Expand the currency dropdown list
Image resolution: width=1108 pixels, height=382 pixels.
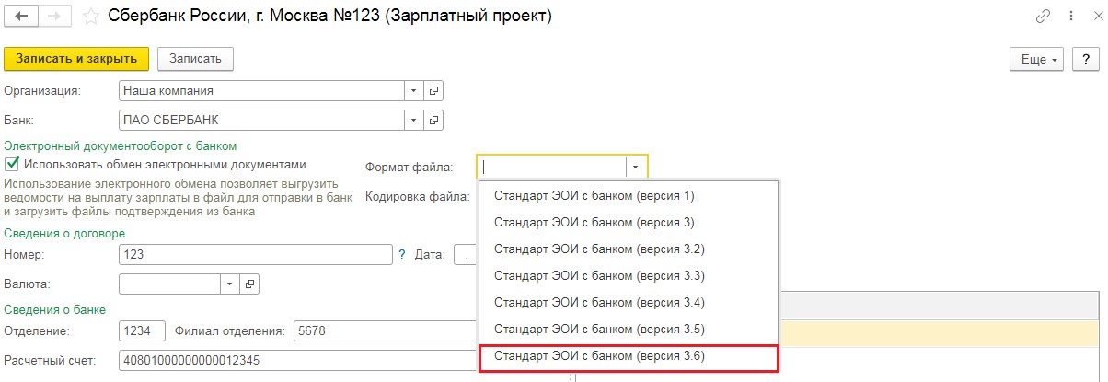click(229, 284)
